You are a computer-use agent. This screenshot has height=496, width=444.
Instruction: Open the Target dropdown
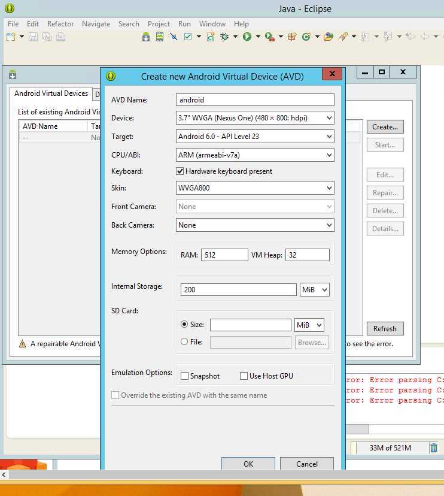255,137
